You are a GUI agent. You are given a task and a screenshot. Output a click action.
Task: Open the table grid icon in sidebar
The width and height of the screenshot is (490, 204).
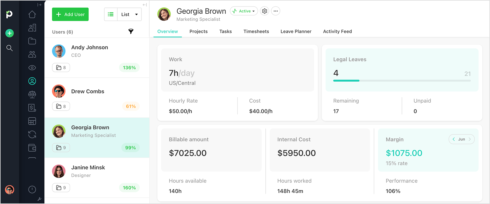[x=32, y=121]
